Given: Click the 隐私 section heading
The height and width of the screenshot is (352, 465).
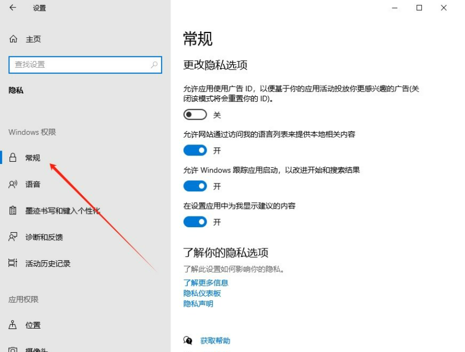Looking at the screenshot, I should coord(16,90).
